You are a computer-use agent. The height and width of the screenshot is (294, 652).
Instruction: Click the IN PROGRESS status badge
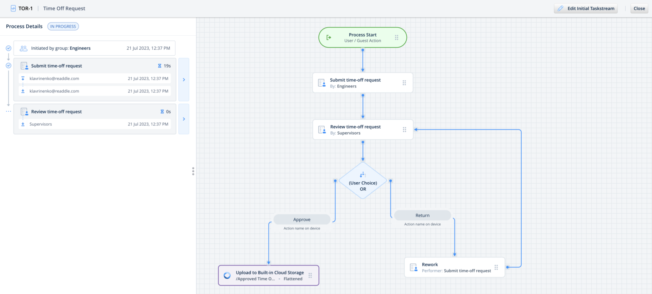(x=63, y=26)
